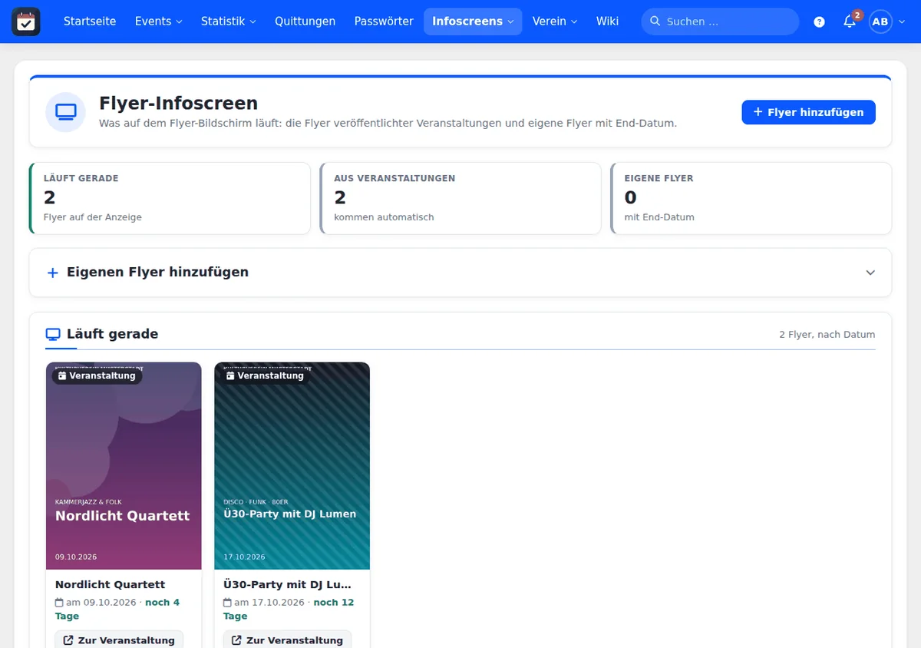Open the Quittungen page

point(305,21)
